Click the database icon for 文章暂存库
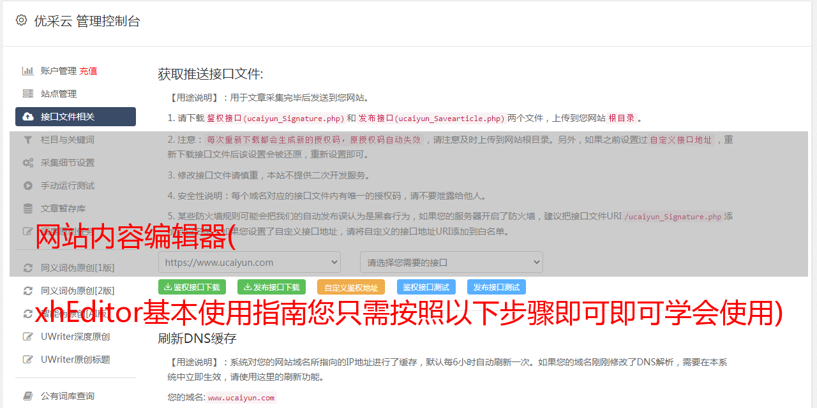This screenshot has width=817, height=408. (x=28, y=208)
